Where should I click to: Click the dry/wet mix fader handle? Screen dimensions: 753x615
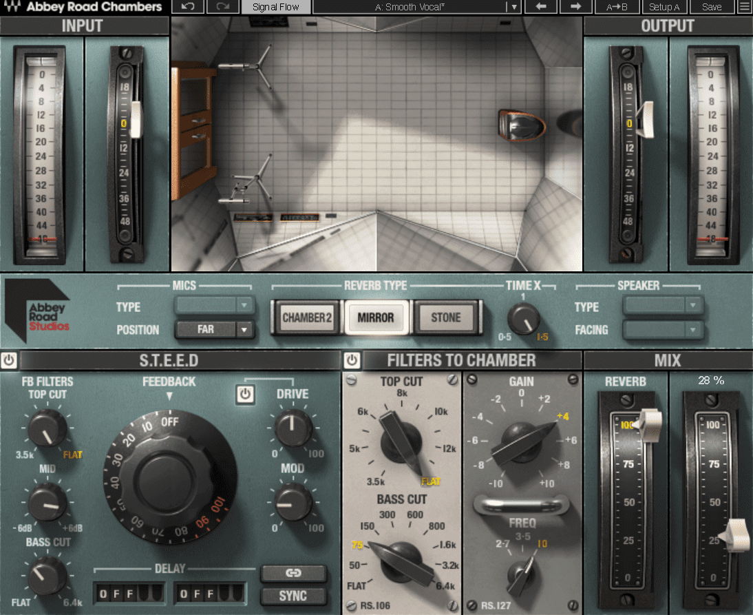736,534
